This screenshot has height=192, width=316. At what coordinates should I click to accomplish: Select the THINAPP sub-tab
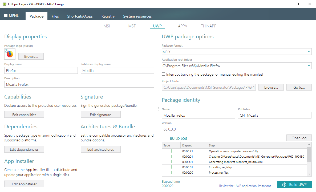pyautogui.click(x=209, y=26)
